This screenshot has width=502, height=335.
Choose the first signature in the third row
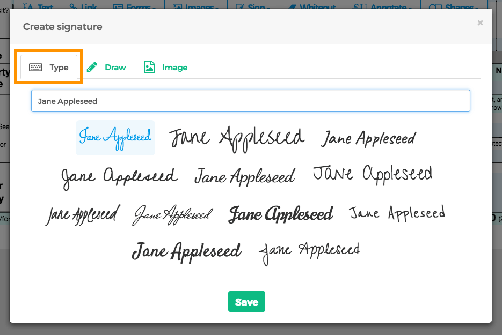[83, 214]
